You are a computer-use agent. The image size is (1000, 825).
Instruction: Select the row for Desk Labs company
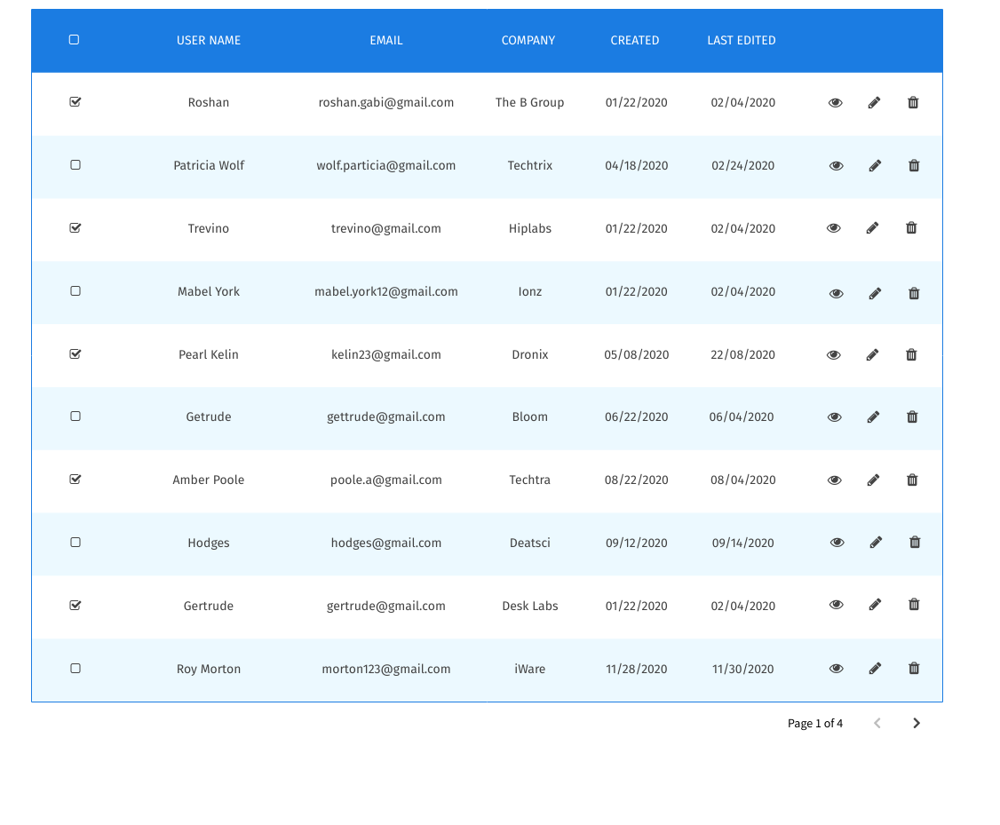point(529,605)
